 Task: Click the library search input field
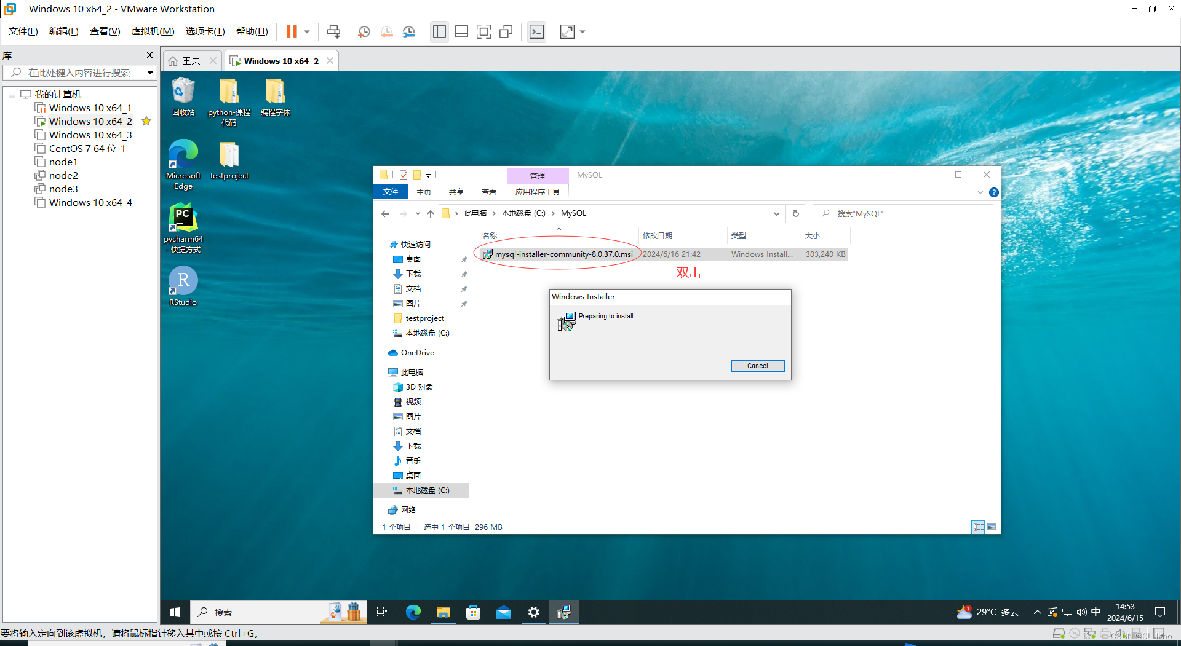click(79, 73)
